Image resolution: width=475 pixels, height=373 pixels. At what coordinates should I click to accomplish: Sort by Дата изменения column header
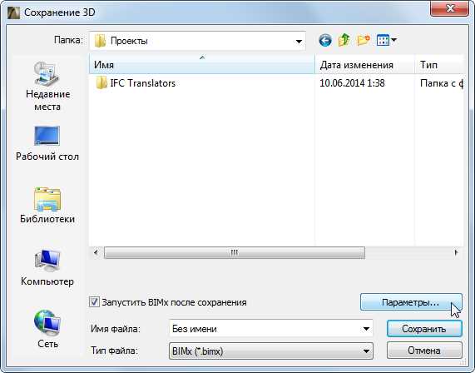tap(364, 64)
